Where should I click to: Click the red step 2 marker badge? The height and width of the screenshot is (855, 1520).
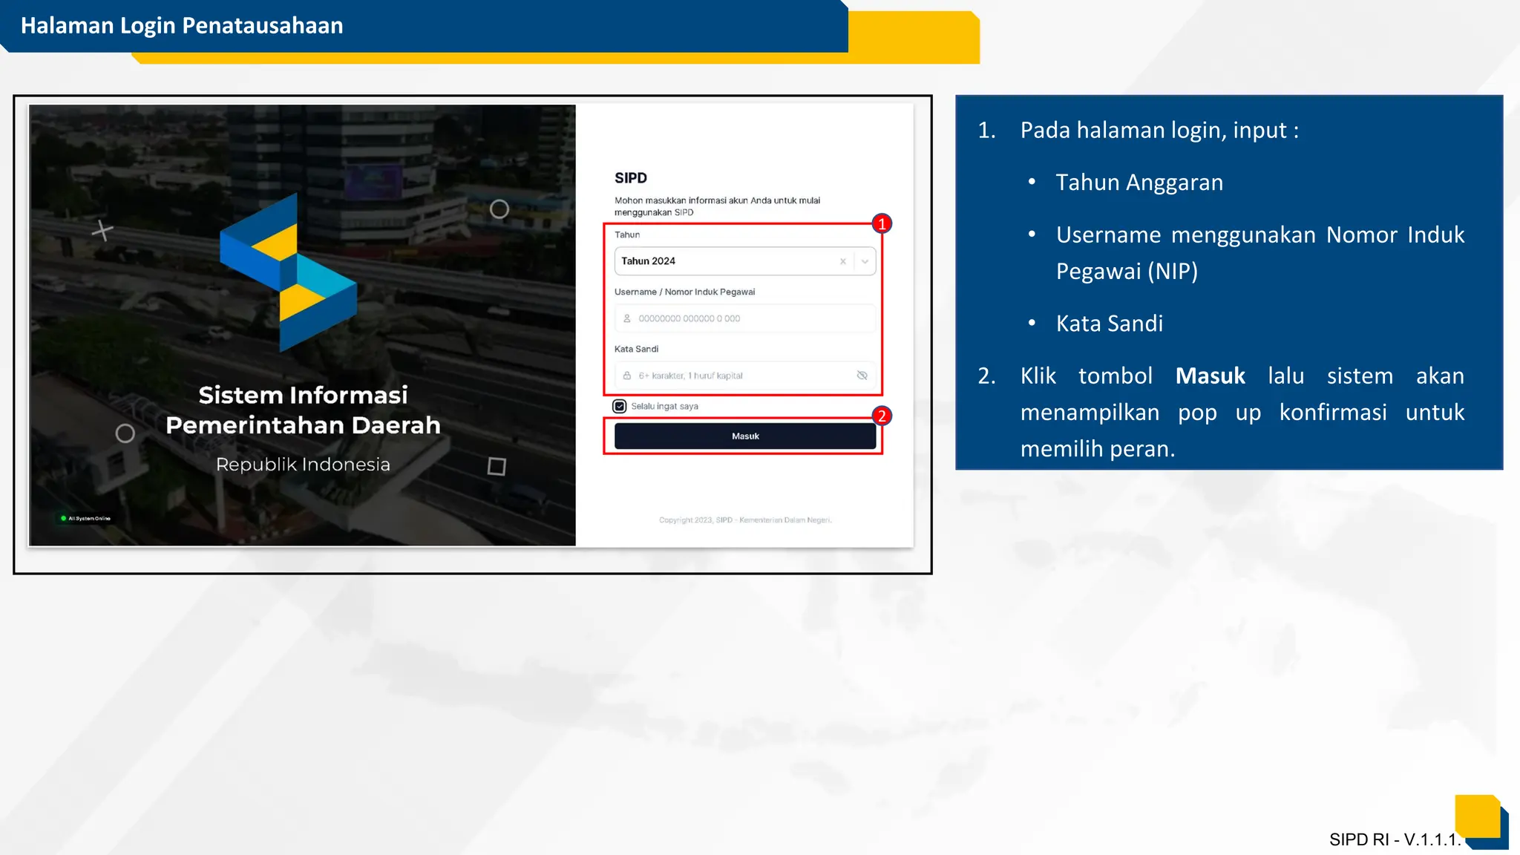point(882,416)
